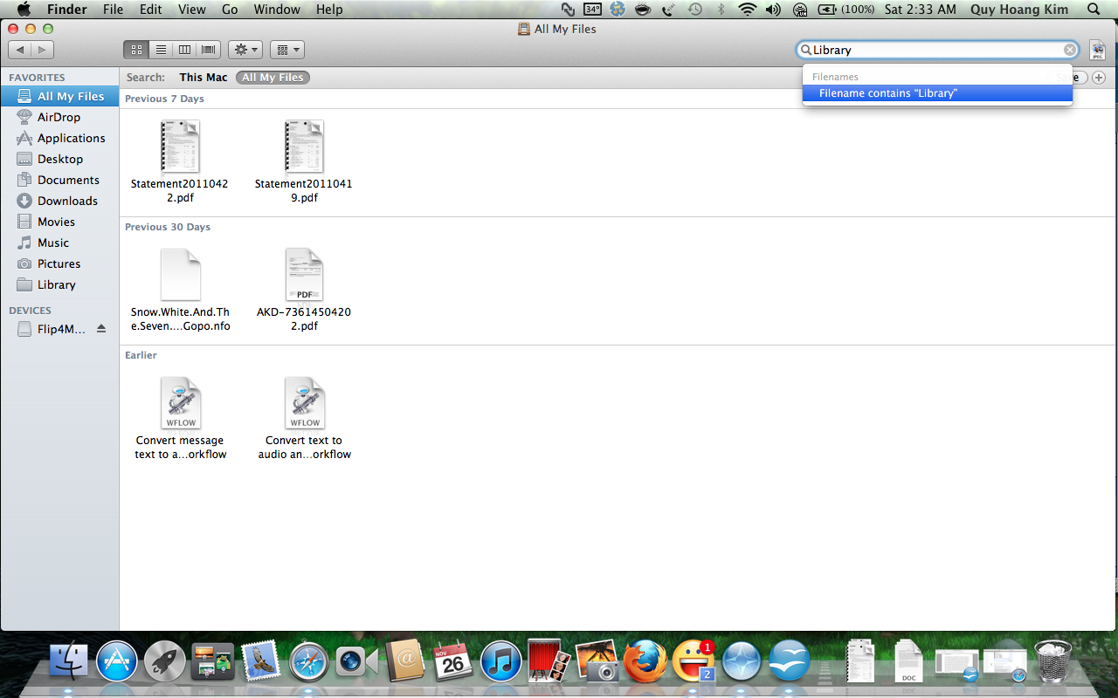Select All My Files in the sidebar

tap(59, 96)
